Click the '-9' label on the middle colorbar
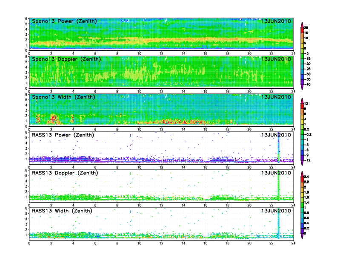Screen dimensions: 337x261 click(306, 155)
